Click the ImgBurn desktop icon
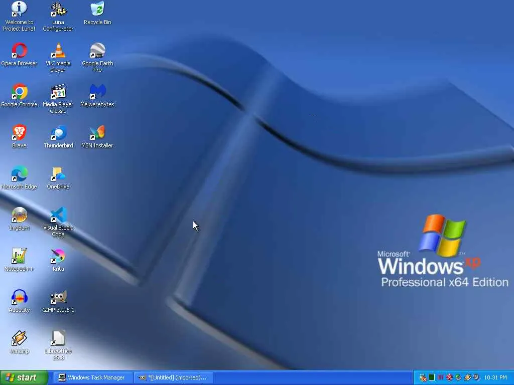The height and width of the screenshot is (385, 514). coord(19,219)
